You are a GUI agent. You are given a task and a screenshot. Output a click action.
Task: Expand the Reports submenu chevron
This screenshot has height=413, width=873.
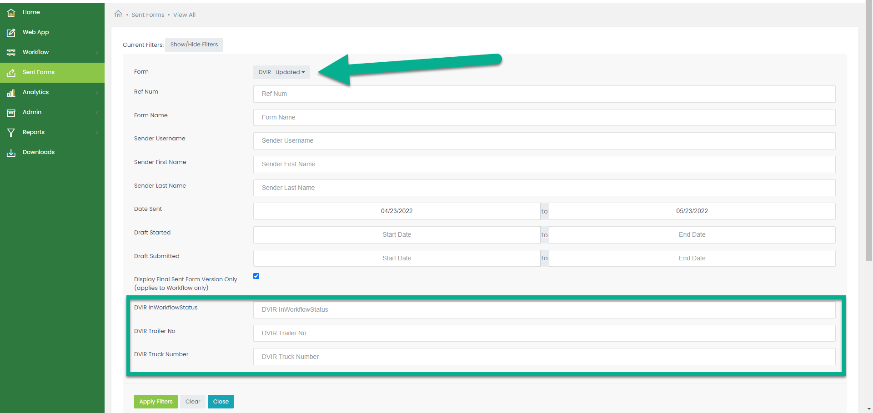(x=97, y=133)
